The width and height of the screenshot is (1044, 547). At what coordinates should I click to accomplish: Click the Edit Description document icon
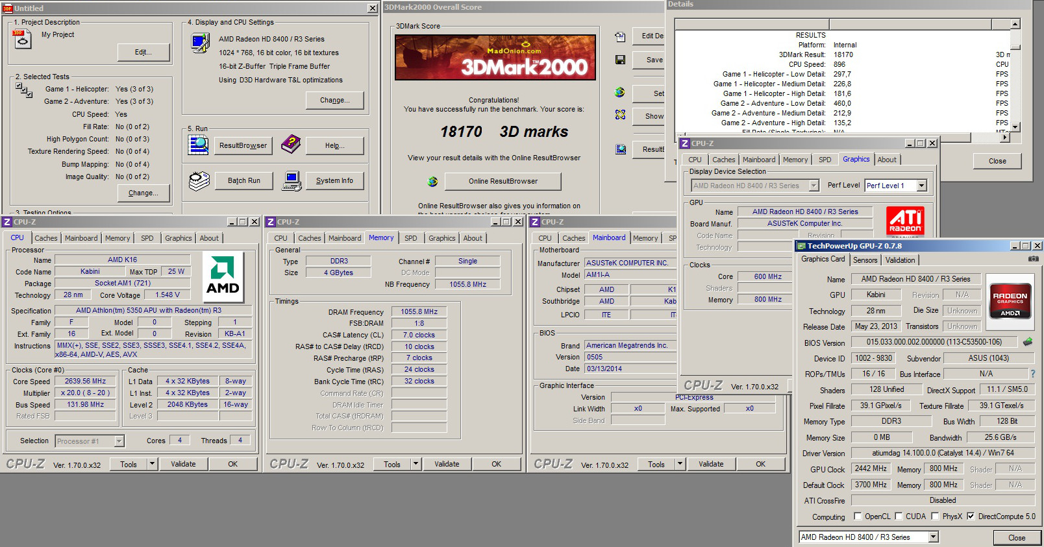(620, 37)
